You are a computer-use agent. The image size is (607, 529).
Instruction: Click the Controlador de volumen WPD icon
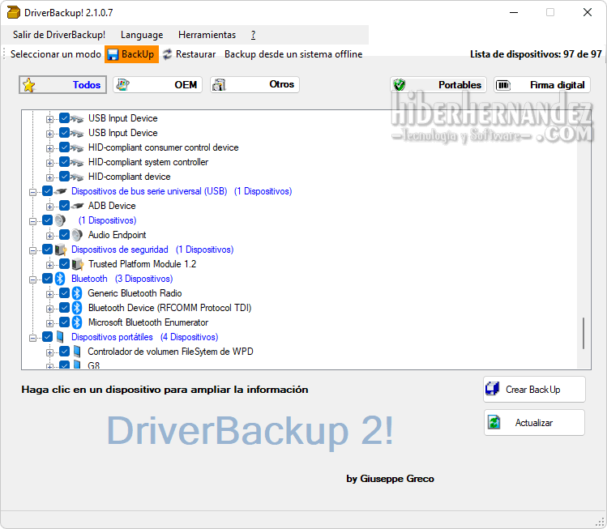coord(77,352)
